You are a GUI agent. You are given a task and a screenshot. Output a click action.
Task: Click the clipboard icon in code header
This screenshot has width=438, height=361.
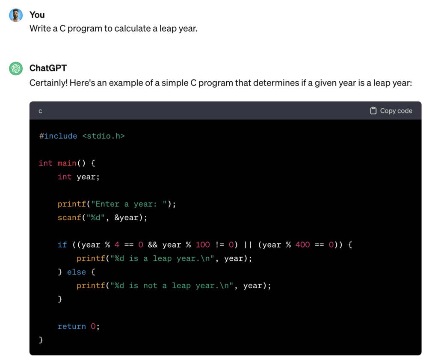tap(373, 111)
